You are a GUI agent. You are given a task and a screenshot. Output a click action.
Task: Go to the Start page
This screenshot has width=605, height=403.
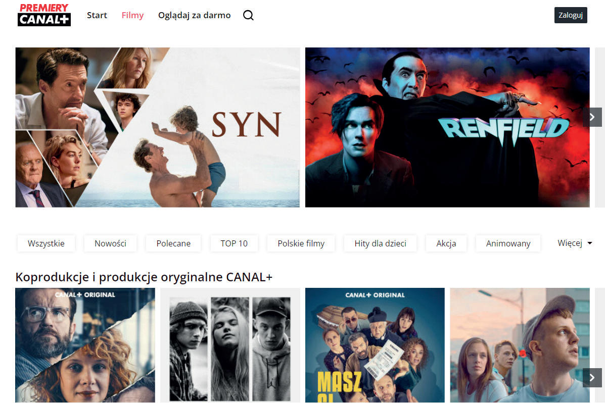pyautogui.click(x=97, y=15)
